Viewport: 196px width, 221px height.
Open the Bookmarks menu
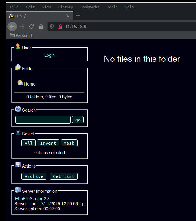(90, 7)
